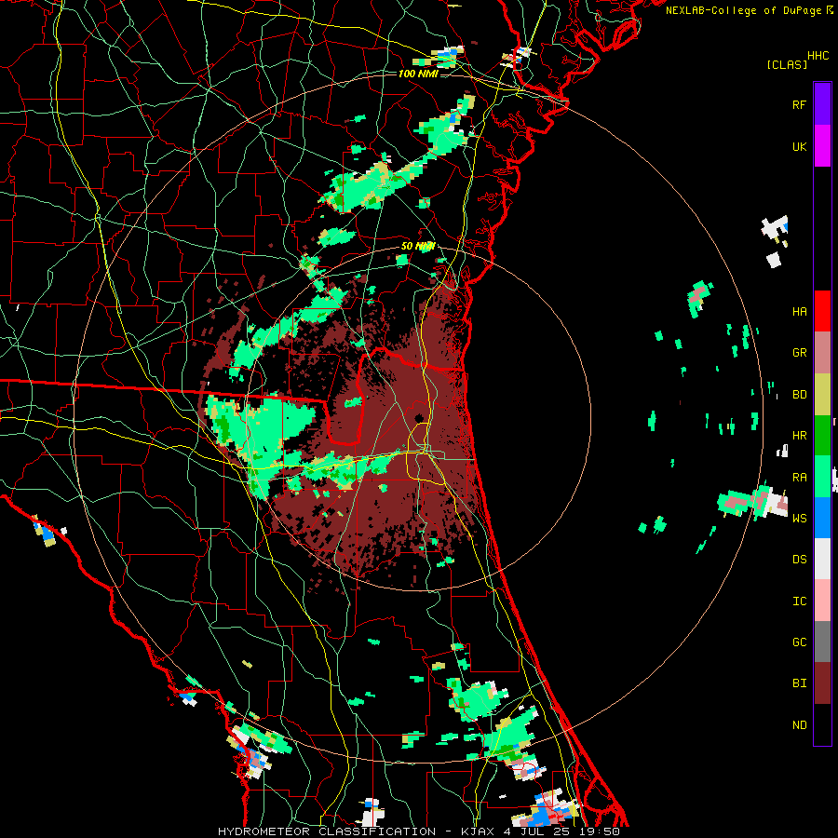Image resolution: width=838 pixels, height=838 pixels.
Task: Click the 'HR' legend label
Action: (799, 436)
